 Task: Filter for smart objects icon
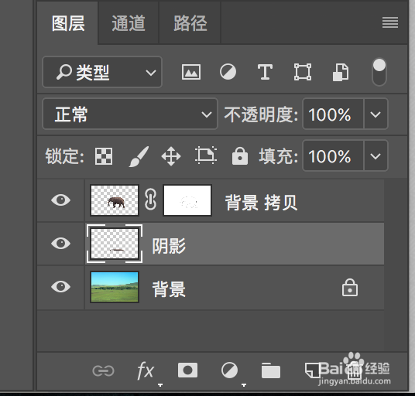[x=341, y=72]
